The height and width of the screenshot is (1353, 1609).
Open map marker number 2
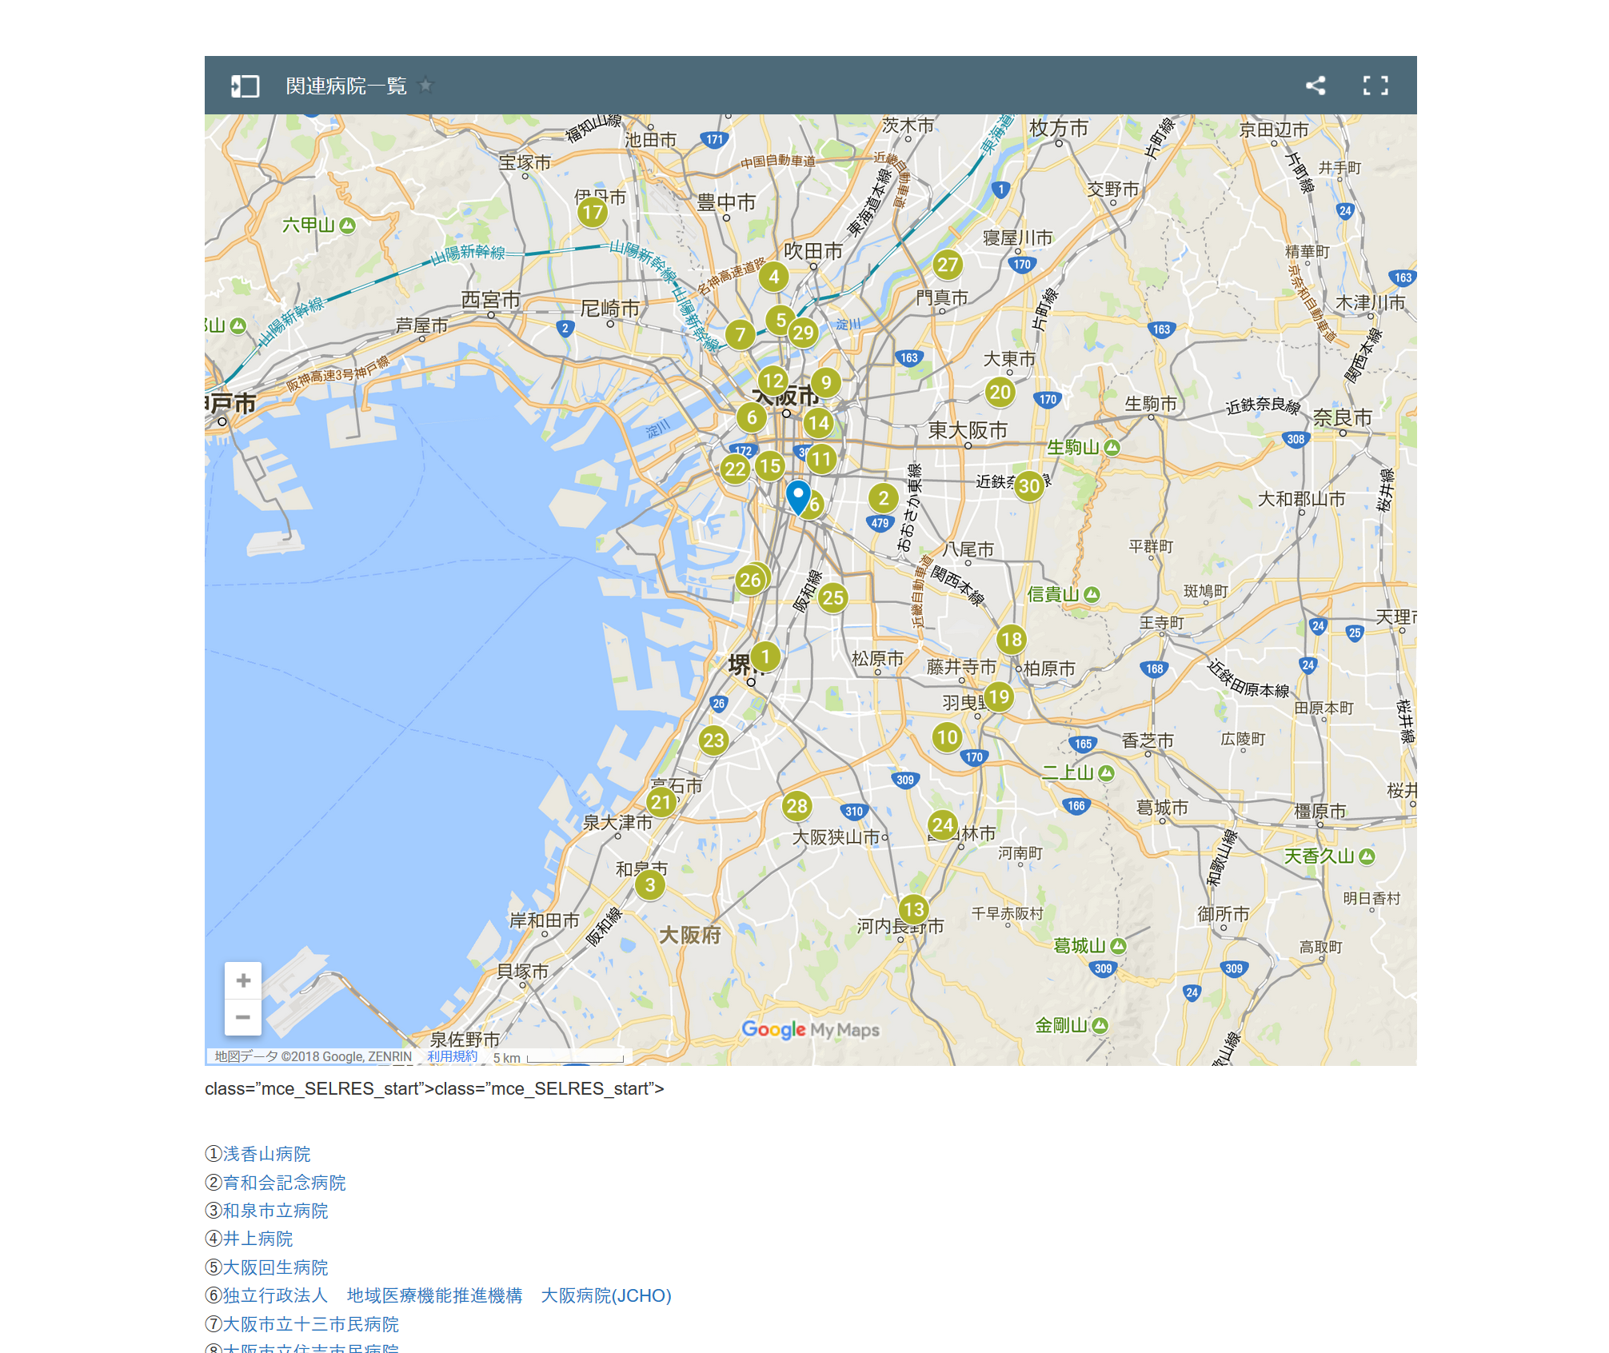click(883, 498)
